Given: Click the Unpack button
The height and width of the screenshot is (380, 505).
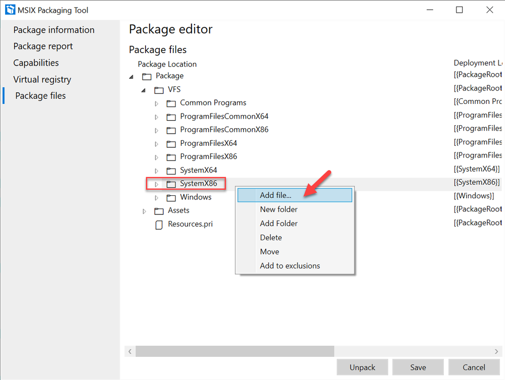Looking at the screenshot, I should click(362, 367).
